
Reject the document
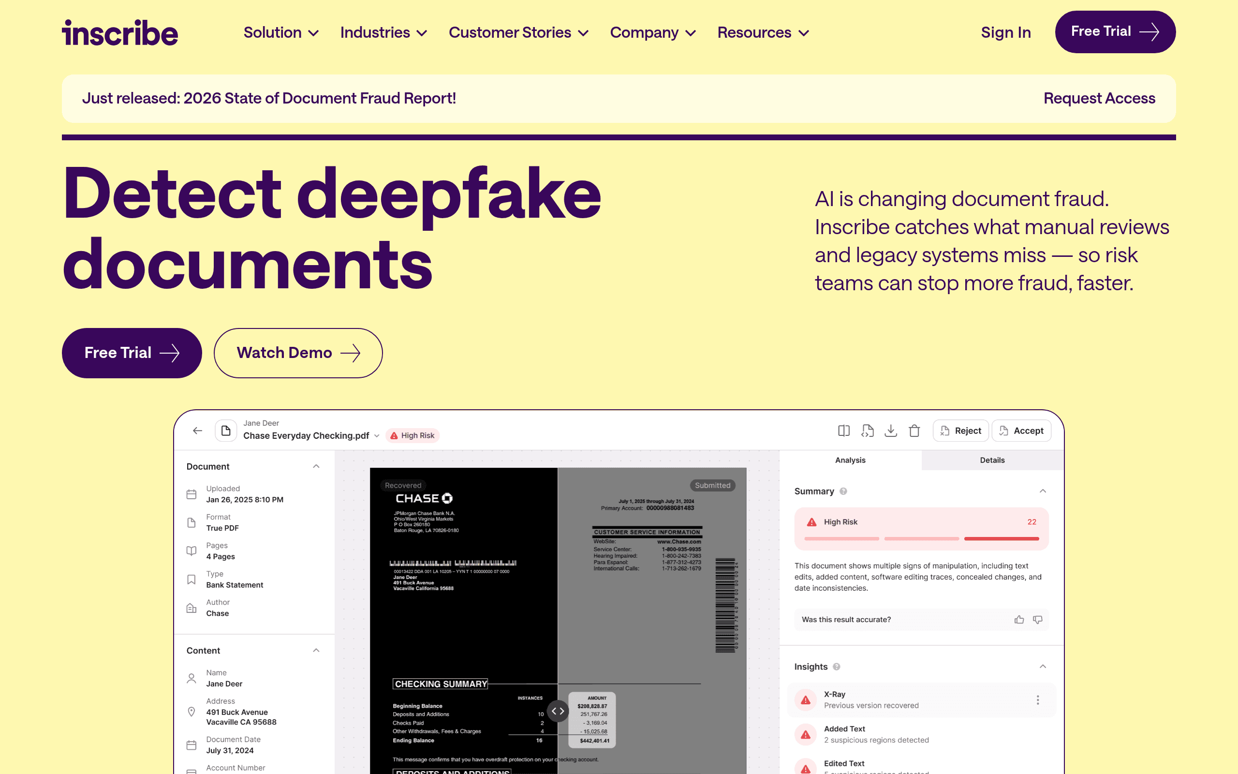click(961, 431)
